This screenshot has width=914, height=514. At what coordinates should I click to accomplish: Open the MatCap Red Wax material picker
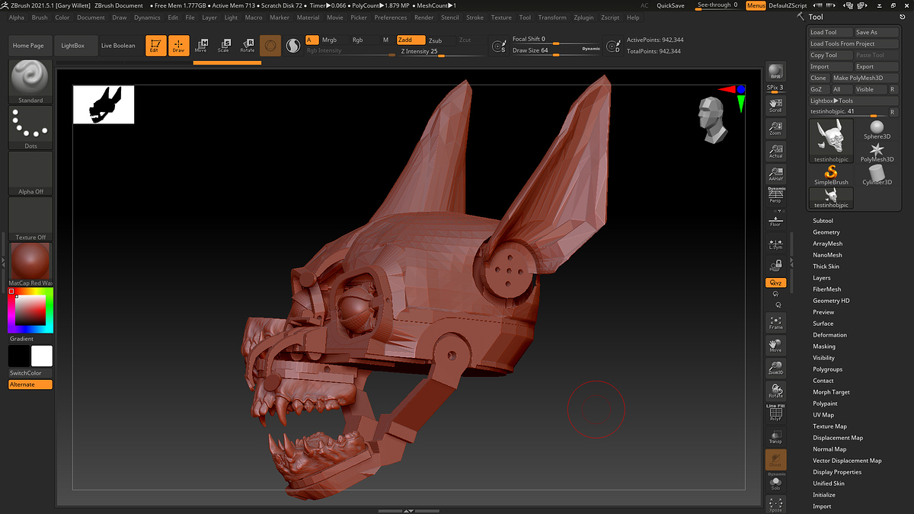30,264
